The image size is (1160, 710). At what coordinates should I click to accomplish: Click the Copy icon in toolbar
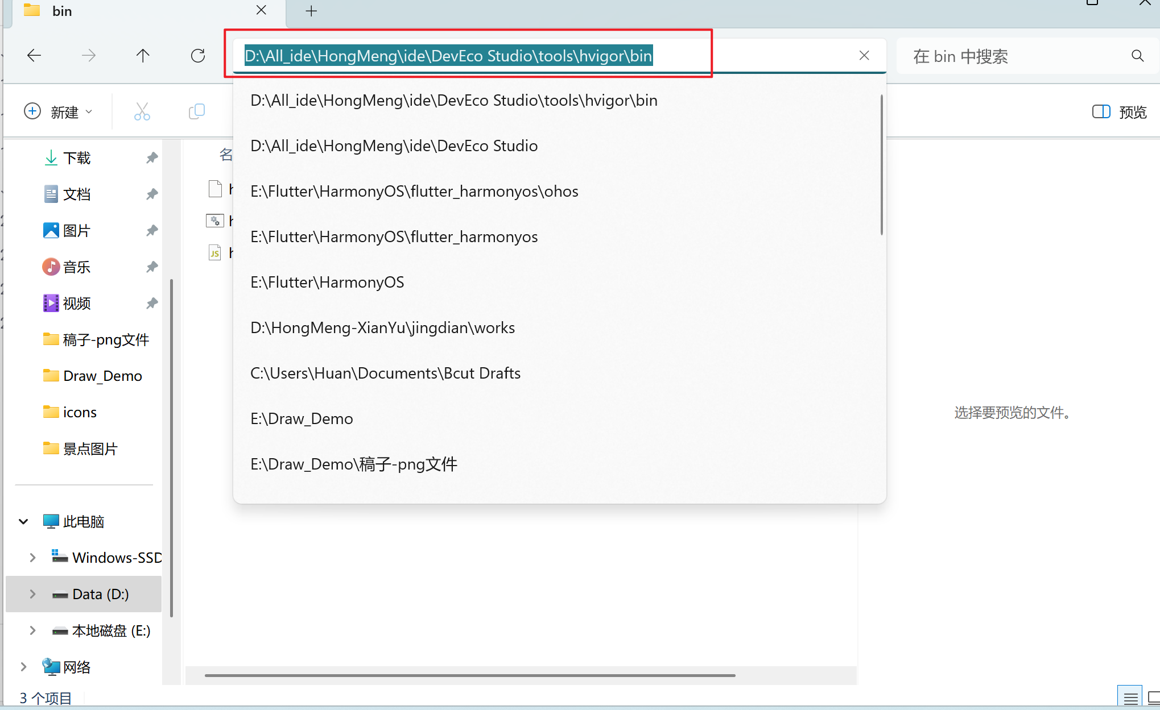pyautogui.click(x=196, y=111)
